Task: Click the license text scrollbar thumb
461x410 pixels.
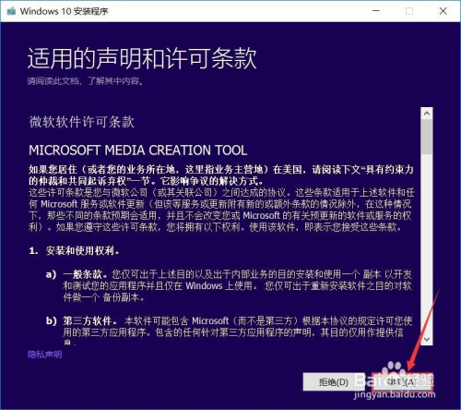Action: tap(427, 137)
